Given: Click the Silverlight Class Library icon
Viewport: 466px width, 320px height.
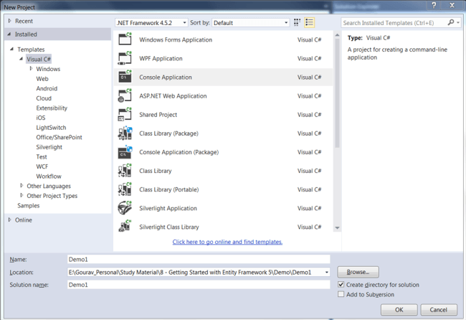Looking at the screenshot, I should tap(125, 226).
